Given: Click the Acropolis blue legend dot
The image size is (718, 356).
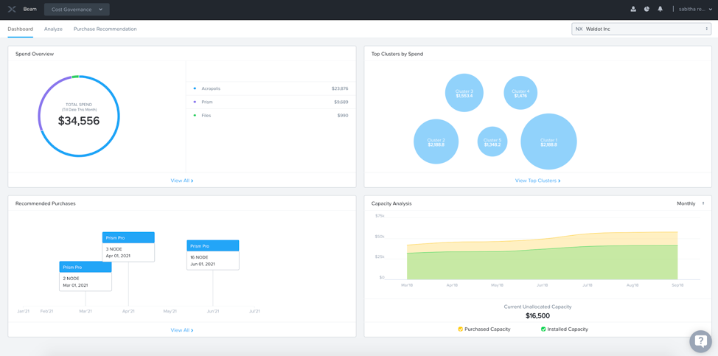Looking at the screenshot, I should 195,88.
